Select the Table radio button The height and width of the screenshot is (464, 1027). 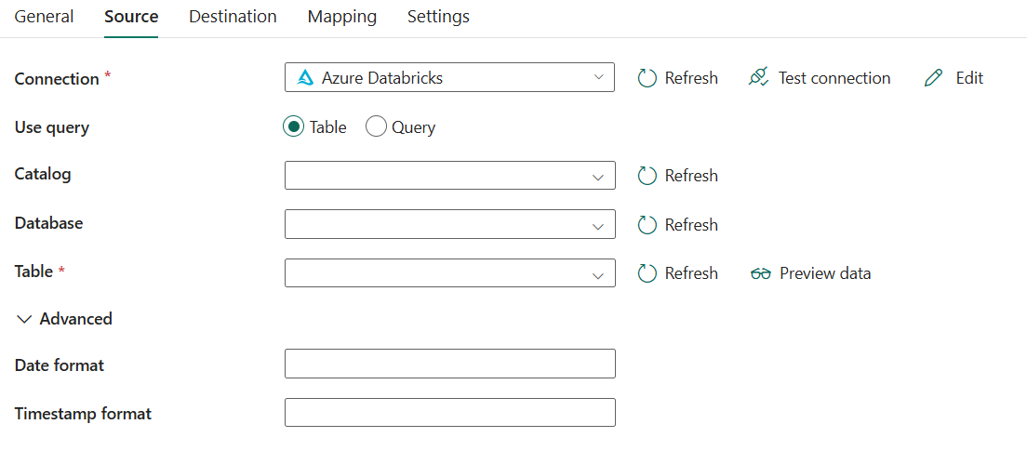tap(293, 127)
